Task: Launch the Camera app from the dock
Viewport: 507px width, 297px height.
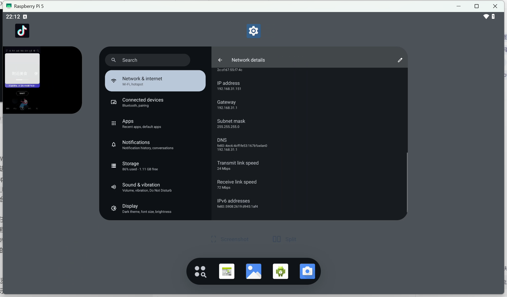Action: click(307, 271)
